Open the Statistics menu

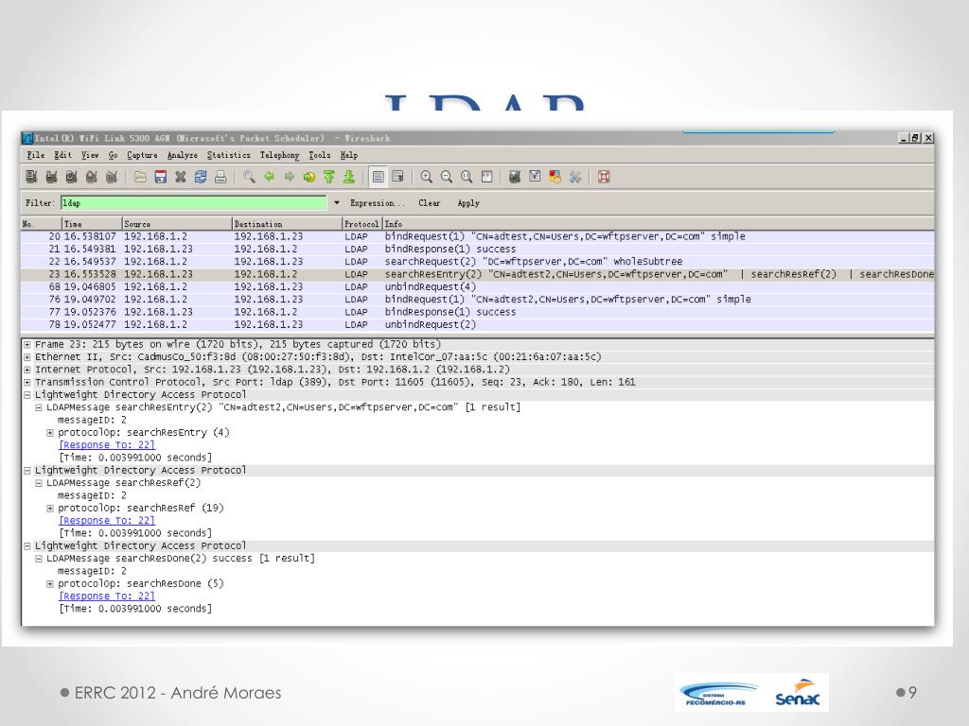(x=229, y=155)
